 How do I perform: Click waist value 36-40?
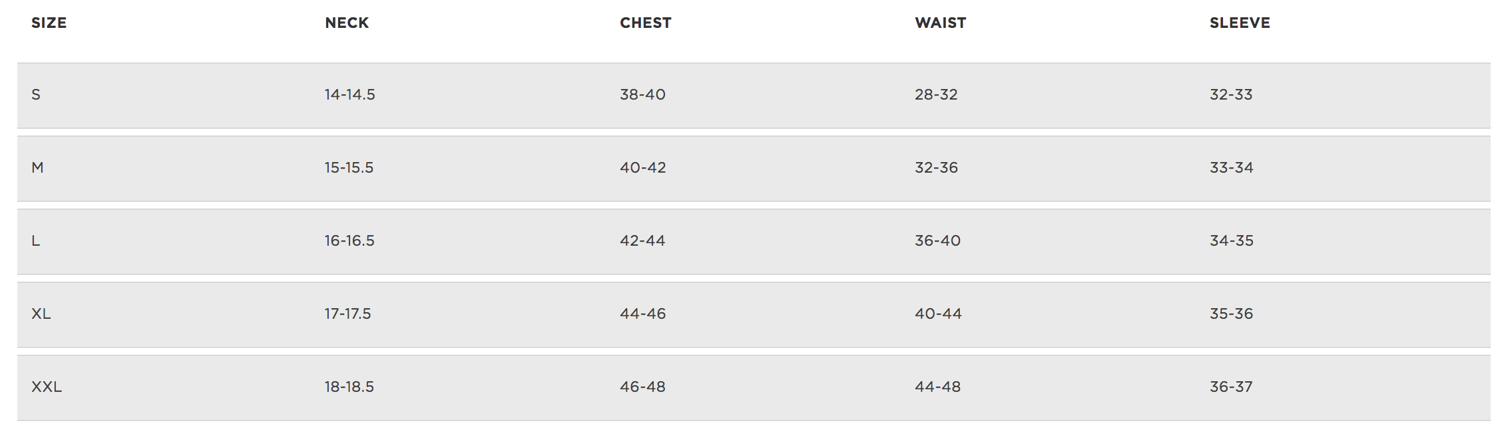click(938, 240)
